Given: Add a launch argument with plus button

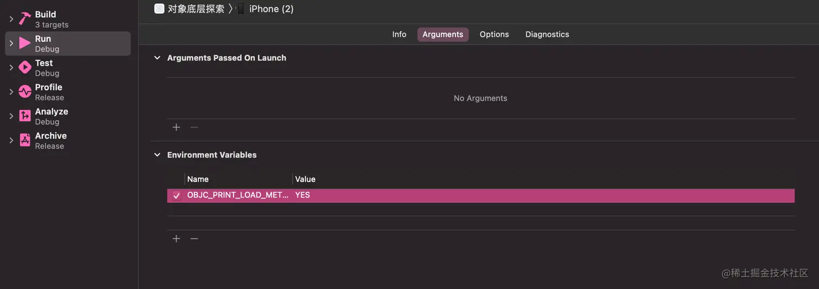Looking at the screenshot, I should point(176,127).
